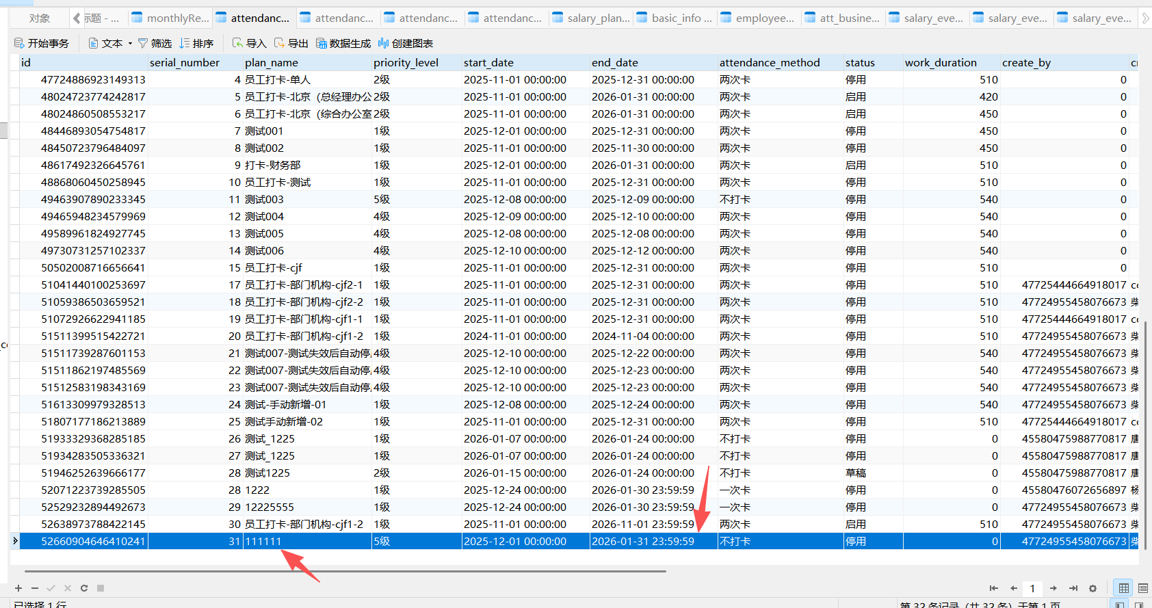Apply changes with the checkmark icon
Viewport: 1152px width, 608px height.
point(51,588)
